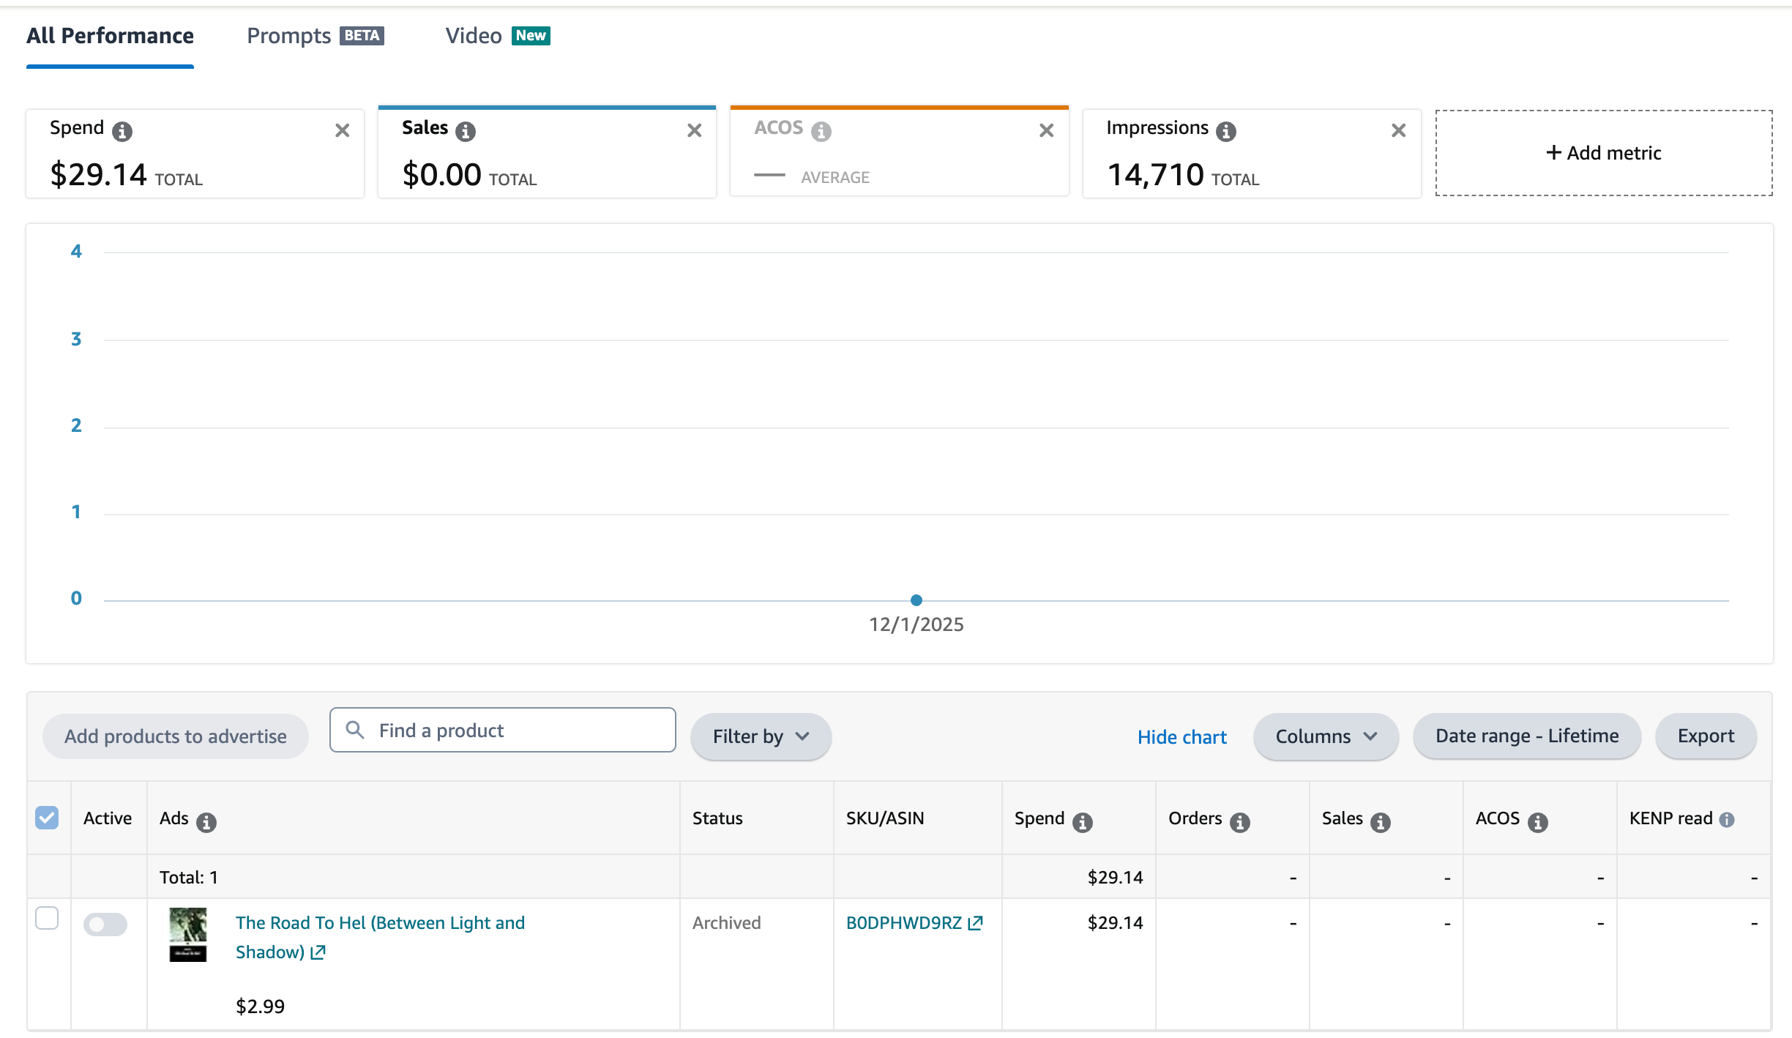This screenshot has width=1792, height=1038.
Task: Toggle the ad's Active switch
Action: tap(105, 925)
